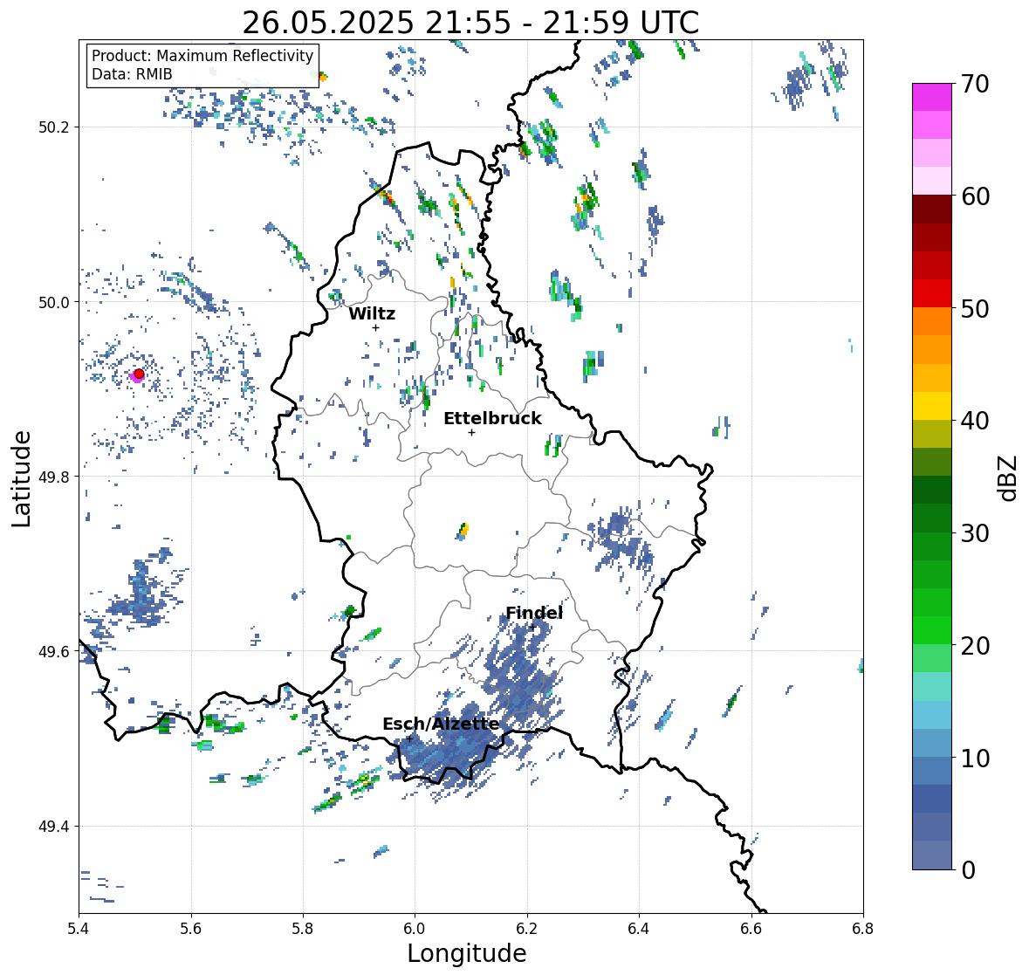Viewport: 1029px width, 975px height.
Task: Click the 5.6 longitude tick label
Action: (191, 928)
